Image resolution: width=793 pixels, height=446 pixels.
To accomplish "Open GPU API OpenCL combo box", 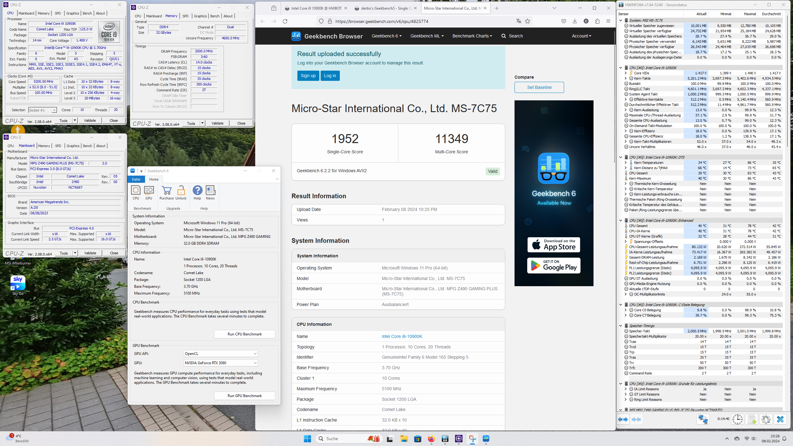I will 221,354.
